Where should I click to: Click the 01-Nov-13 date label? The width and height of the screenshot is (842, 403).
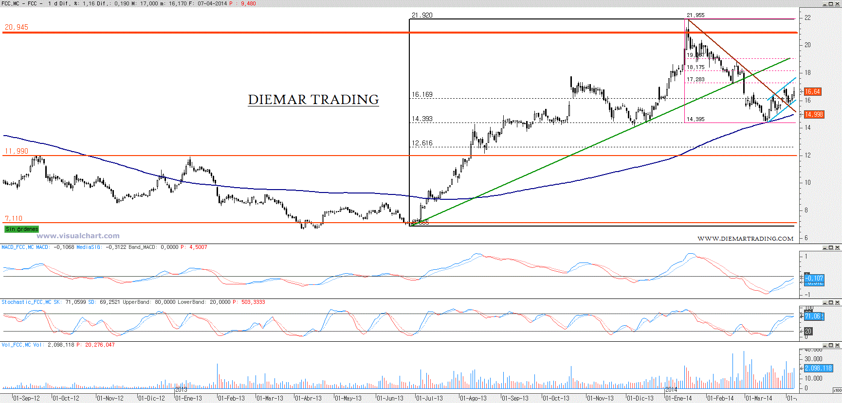pos(600,398)
